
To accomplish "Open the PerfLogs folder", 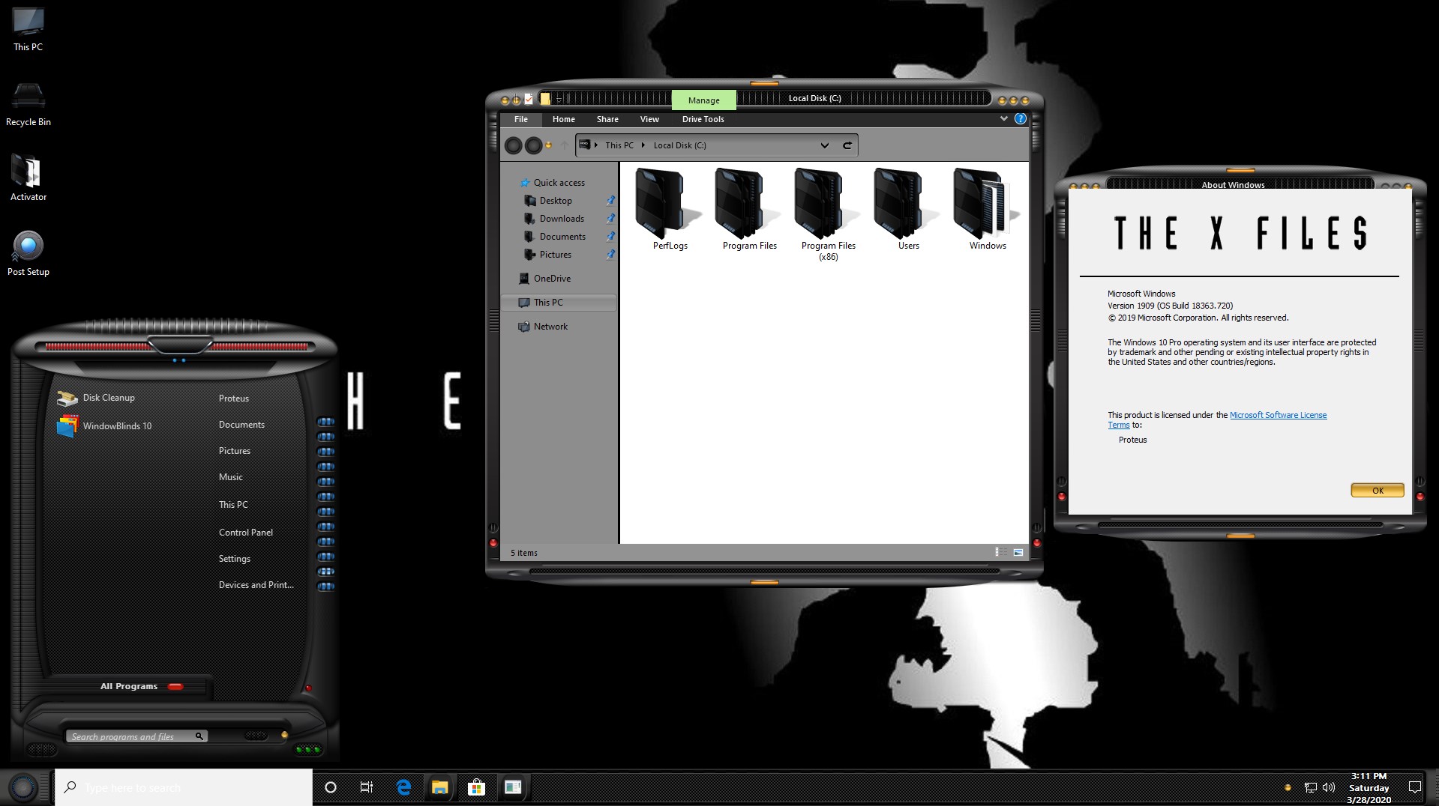I will pyautogui.click(x=670, y=210).
